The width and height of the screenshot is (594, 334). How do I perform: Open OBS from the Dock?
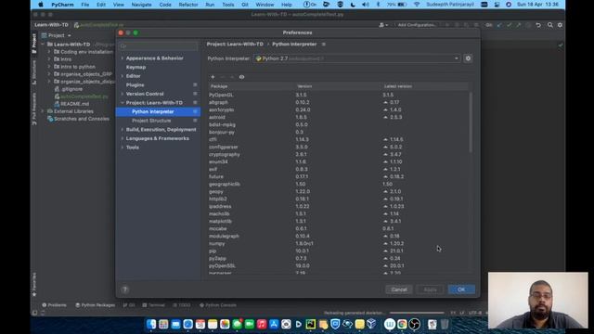(x=415, y=324)
